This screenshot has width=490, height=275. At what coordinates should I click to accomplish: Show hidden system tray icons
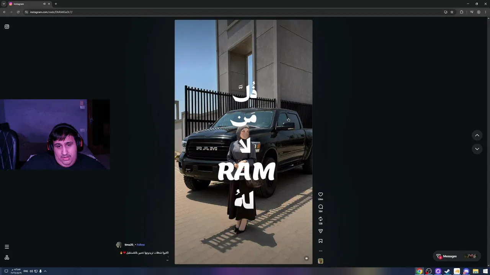(45, 271)
